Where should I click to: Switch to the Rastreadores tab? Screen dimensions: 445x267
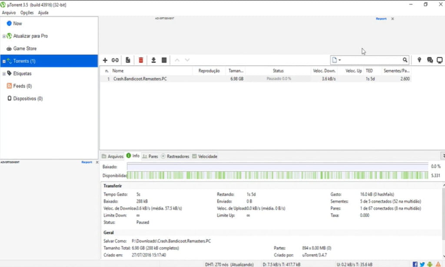point(175,156)
